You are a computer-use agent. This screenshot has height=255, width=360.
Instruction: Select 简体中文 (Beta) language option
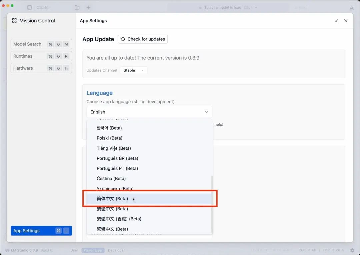point(149,199)
